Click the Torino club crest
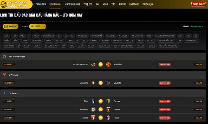 coord(93,118)
